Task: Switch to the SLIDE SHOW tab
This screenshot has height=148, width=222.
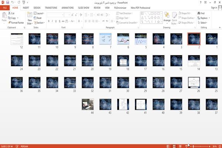Action: pyautogui.click(x=84, y=8)
